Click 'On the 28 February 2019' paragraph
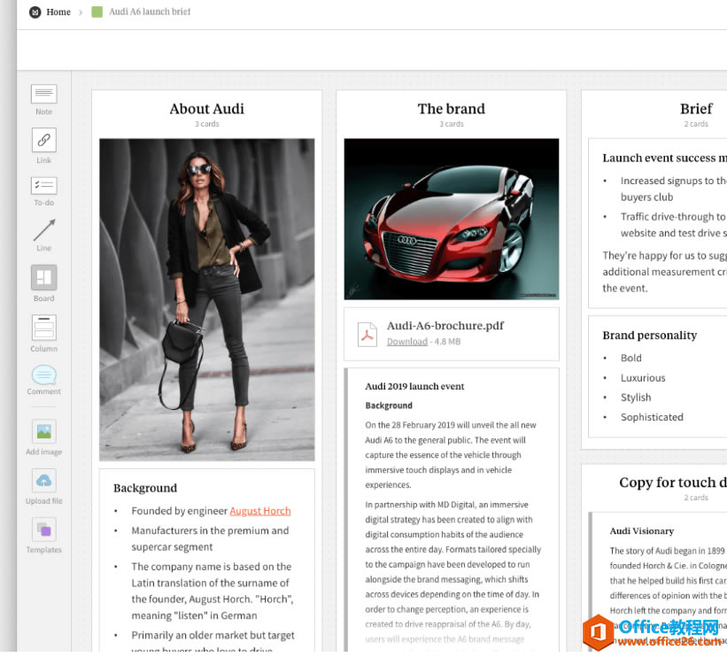Viewport: 727px width, 657px height. point(451,455)
